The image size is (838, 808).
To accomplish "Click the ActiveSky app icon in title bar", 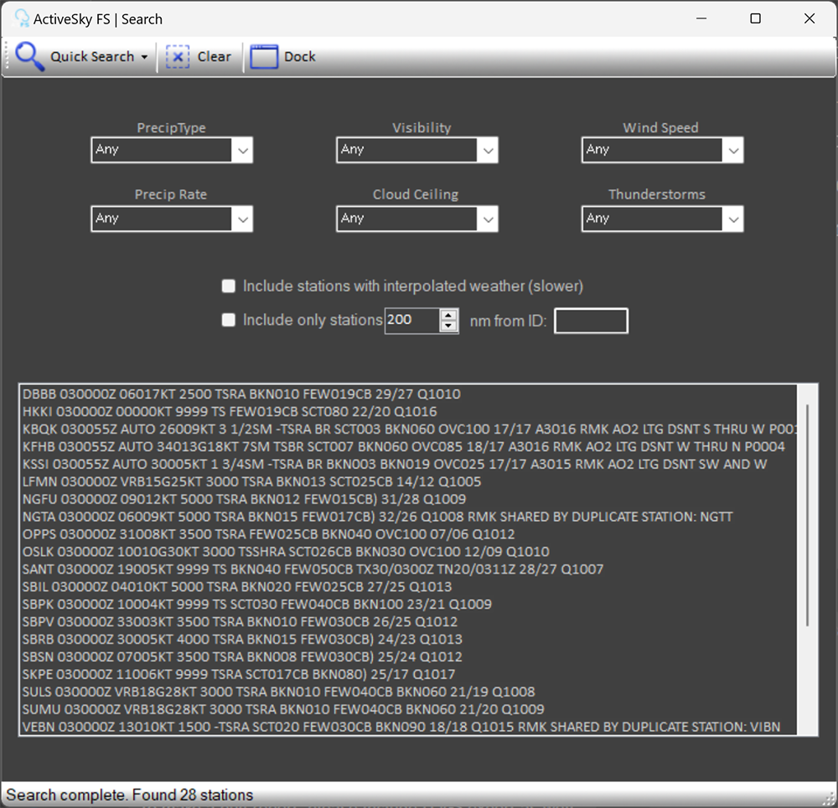I will pyautogui.click(x=22, y=18).
